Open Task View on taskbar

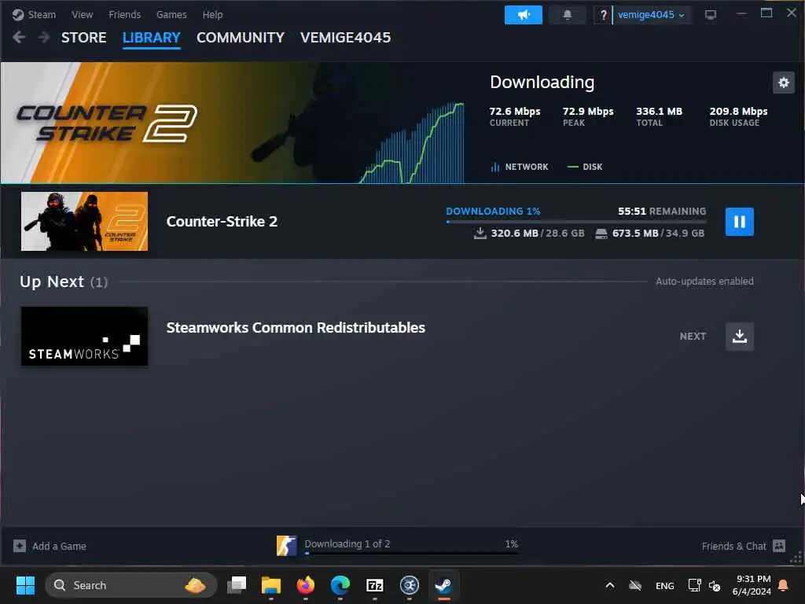[237, 585]
